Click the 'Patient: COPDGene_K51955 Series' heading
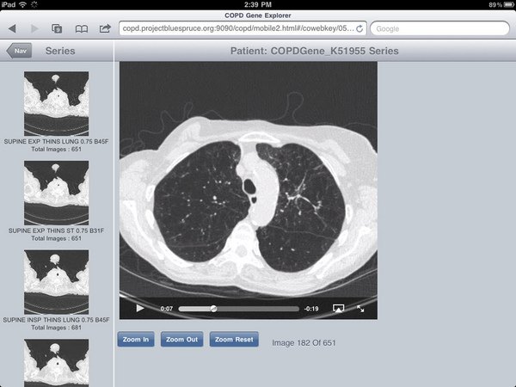516x387 pixels. tap(314, 51)
